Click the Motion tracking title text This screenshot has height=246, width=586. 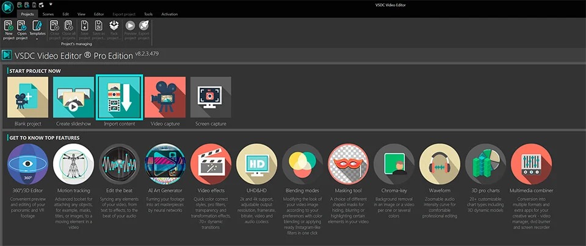tap(74, 191)
